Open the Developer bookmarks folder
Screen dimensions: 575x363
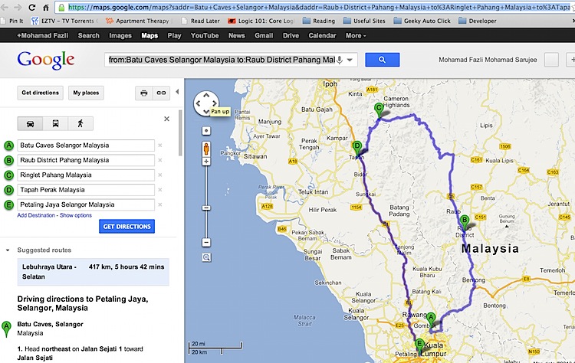[478, 21]
